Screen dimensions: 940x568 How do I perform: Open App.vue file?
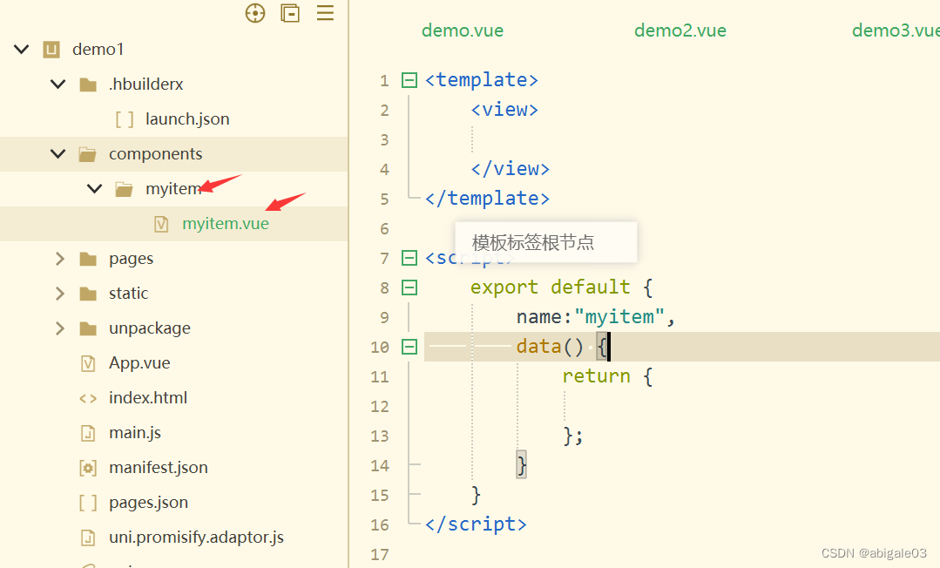[x=139, y=363]
